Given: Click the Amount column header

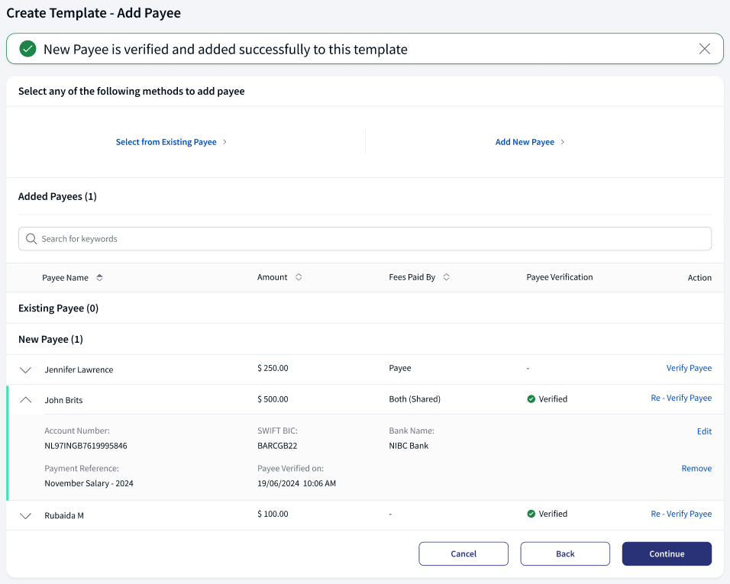Looking at the screenshot, I should (273, 277).
